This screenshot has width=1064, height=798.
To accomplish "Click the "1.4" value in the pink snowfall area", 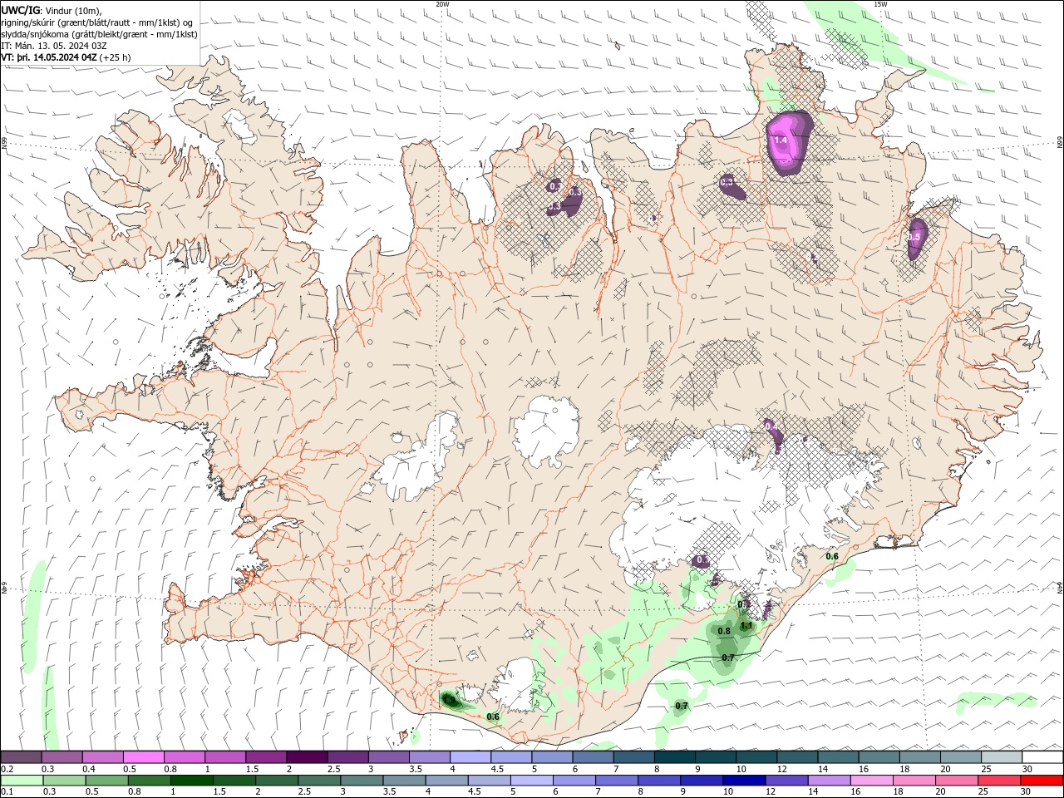I will [x=781, y=140].
